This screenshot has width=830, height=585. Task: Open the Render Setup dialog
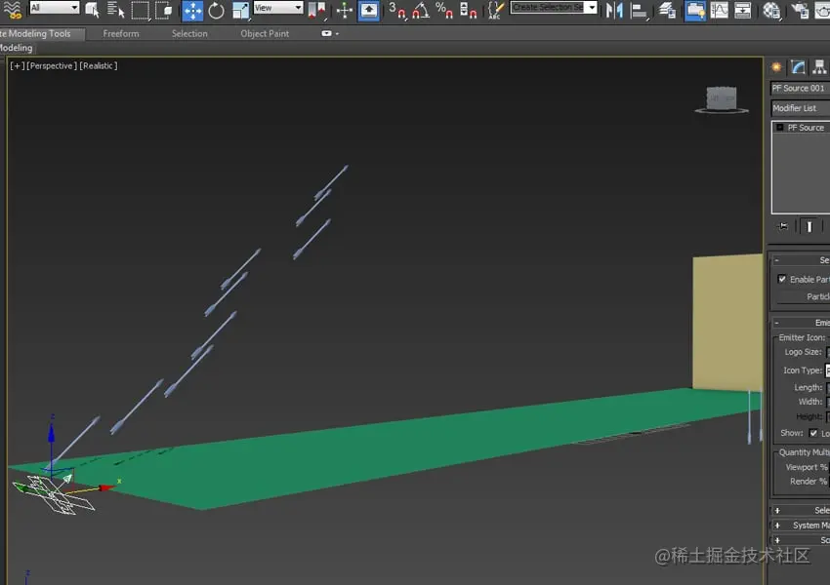click(800, 10)
